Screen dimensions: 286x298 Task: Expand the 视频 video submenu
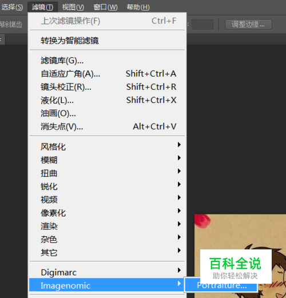pos(107,200)
